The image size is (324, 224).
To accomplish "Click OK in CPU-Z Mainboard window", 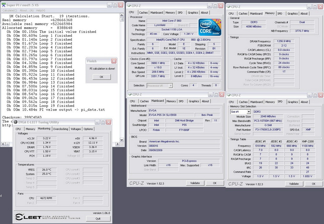I will click(x=215, y=183).
